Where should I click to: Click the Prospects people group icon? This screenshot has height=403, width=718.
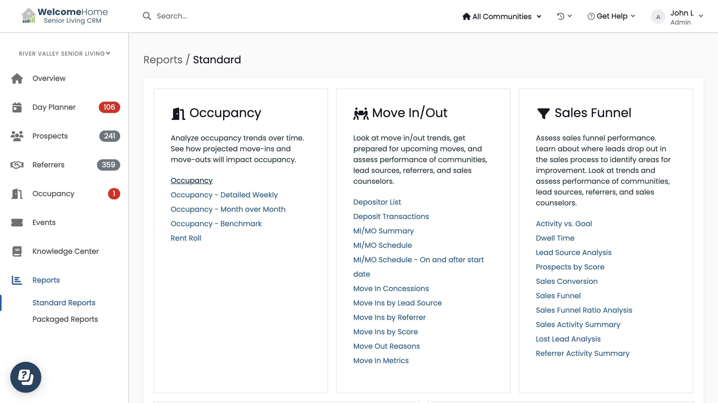(x=17, y=136)
